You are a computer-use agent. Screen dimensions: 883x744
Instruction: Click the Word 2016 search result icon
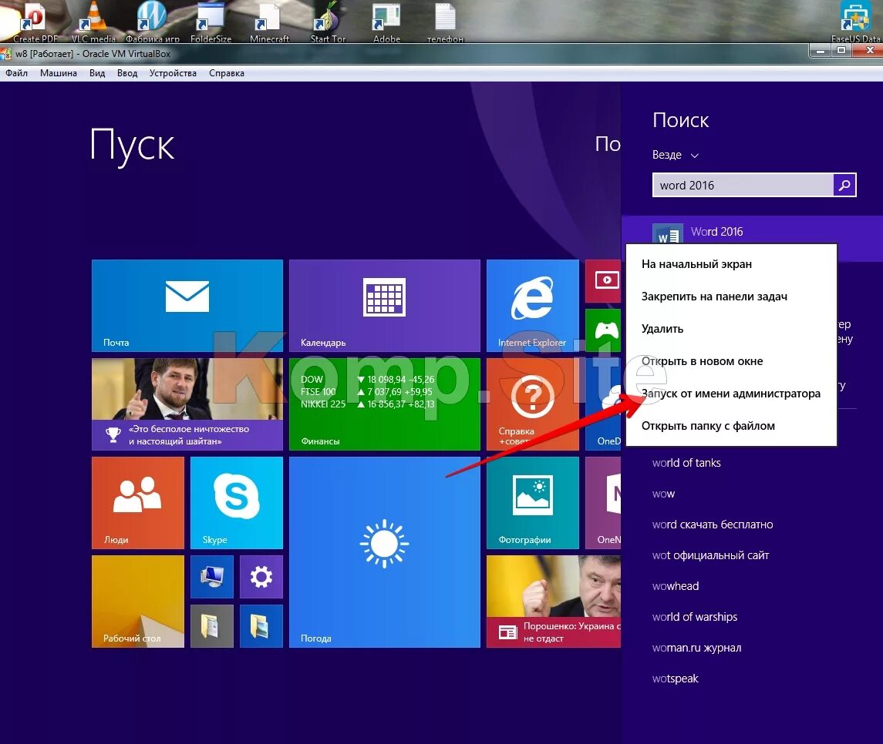tap(667, 234)
